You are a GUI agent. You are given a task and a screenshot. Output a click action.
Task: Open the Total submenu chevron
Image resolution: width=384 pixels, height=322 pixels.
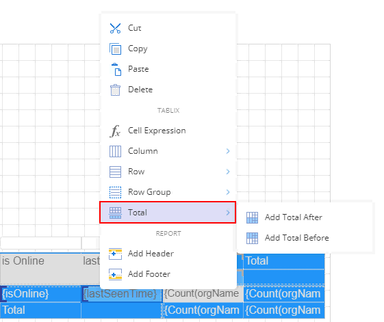click(x=228, y=213)
